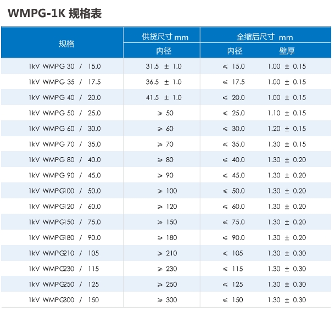Select supplied diameter '≥ 300'
Image resolution: width=335 pixels, height=317 pixels.
pyautogui.click(x=168, y=300)
